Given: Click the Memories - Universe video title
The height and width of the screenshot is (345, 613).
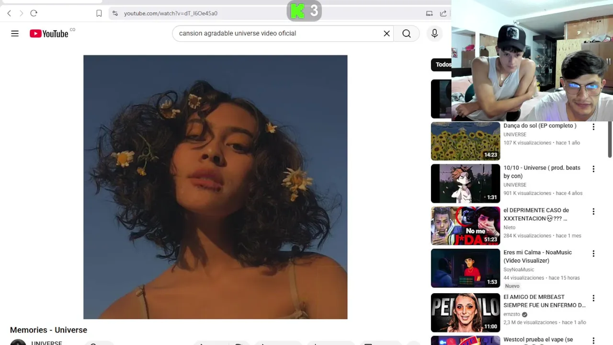Looking at the screenshot, I should (48, 330).
